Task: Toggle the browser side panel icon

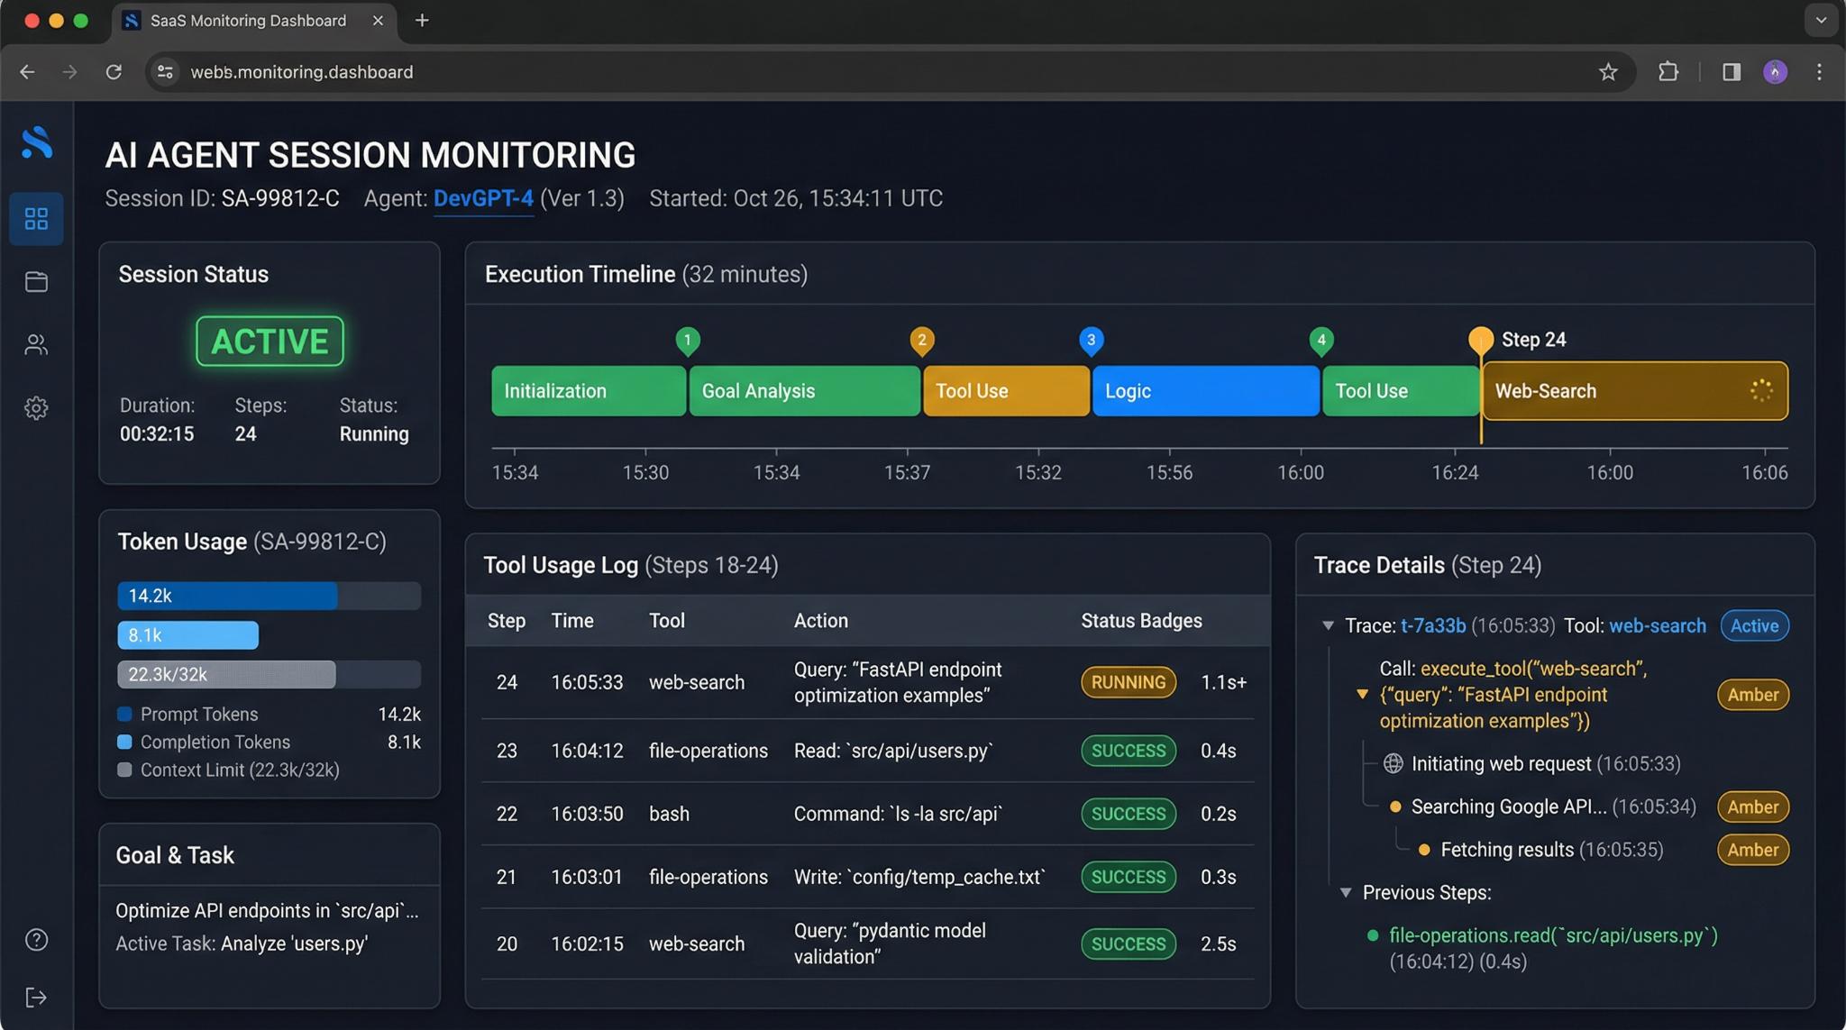Action: pos(1731,72)
